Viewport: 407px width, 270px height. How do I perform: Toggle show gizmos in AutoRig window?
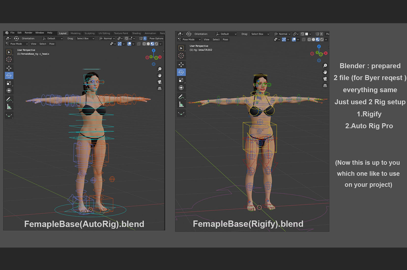pyautogui.click(x=120, y=44)
